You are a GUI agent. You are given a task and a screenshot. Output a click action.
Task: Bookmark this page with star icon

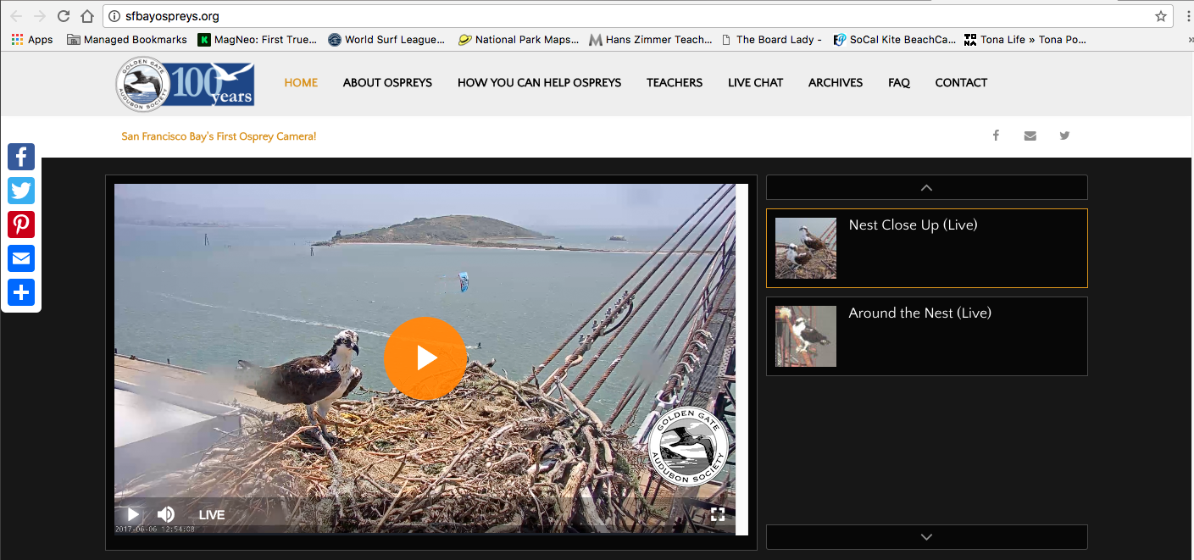point(1160,16)
